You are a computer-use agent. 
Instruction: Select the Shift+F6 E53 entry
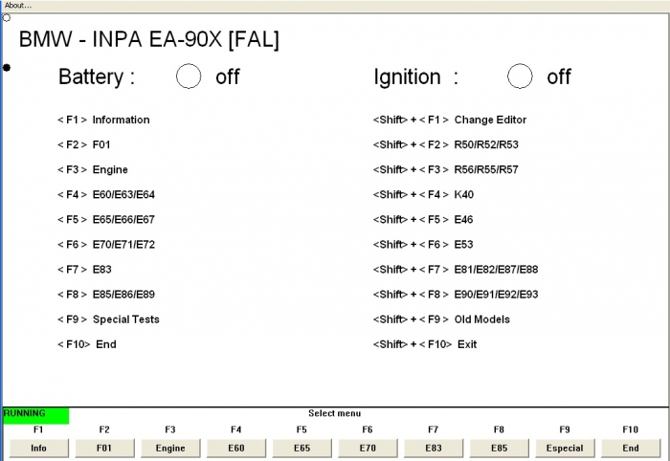(423, 245)
